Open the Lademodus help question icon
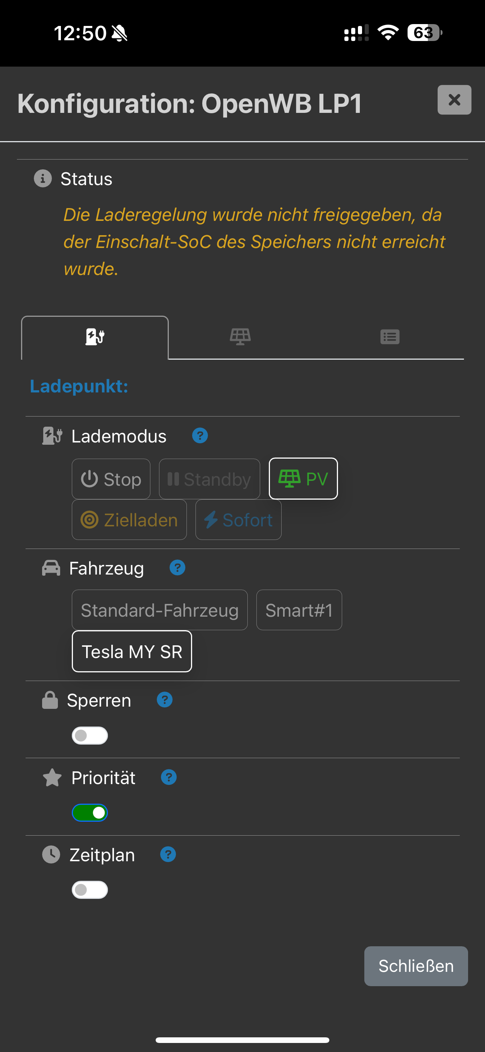 pyautogui.click(x=200, y=436)
